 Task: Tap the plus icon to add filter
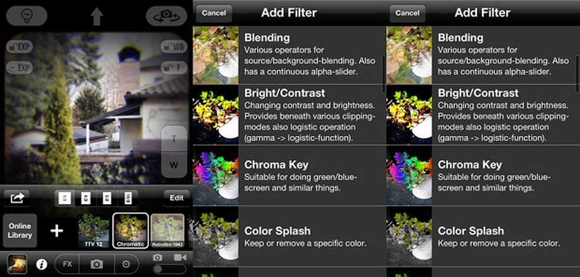coord(57,231)
